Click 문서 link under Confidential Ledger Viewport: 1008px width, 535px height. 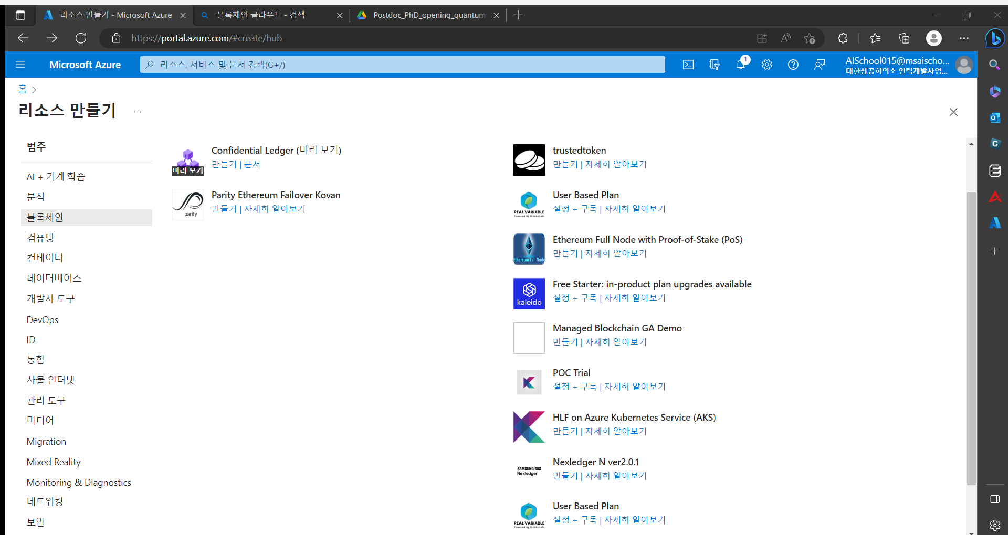[252, 164]
